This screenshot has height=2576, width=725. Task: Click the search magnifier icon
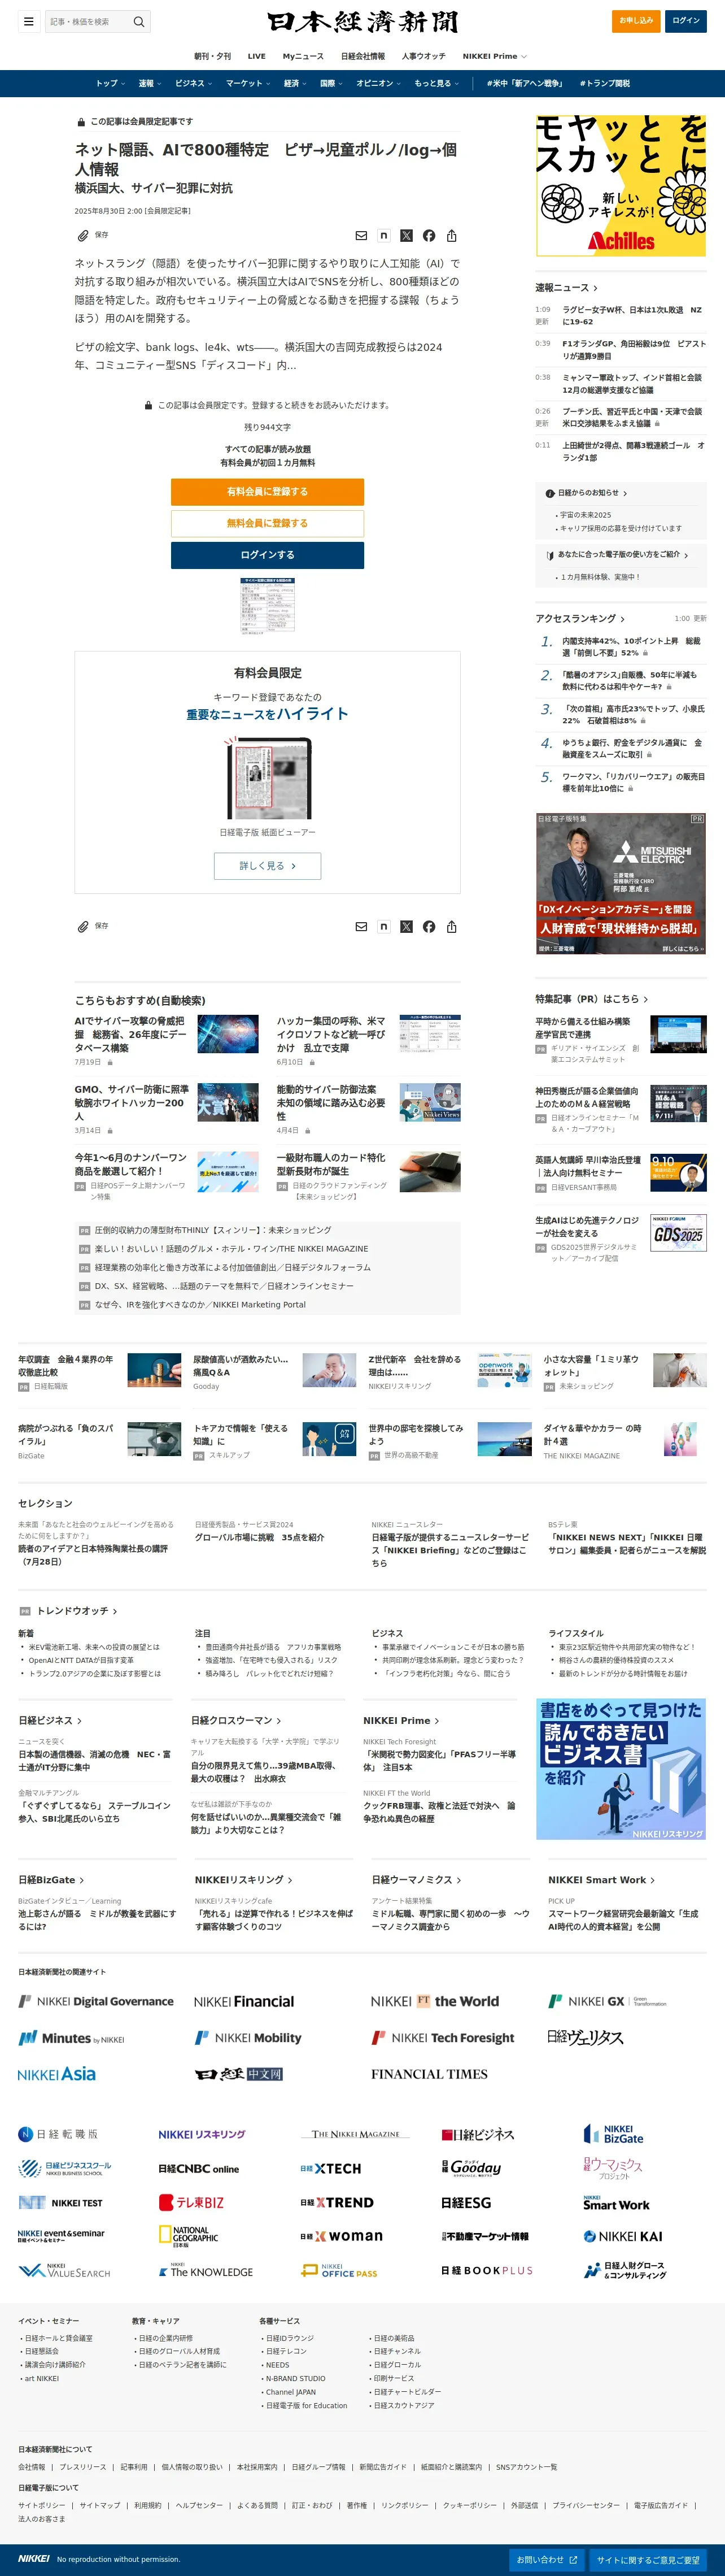tap(139, 21)
